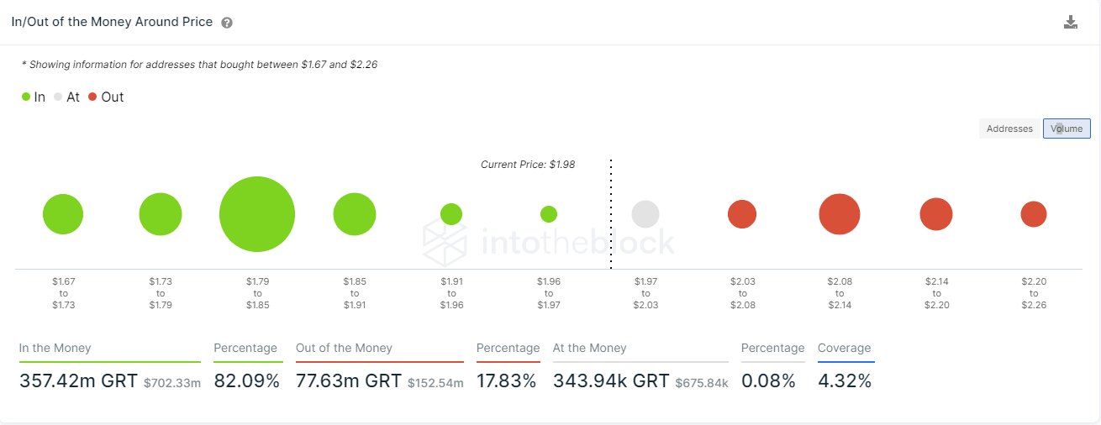Click green bubble for $1.73 to $1.79
Image resolution: width=1101 pixels, height=425 pixels.
pyautogui.click(x=161, y=214)
